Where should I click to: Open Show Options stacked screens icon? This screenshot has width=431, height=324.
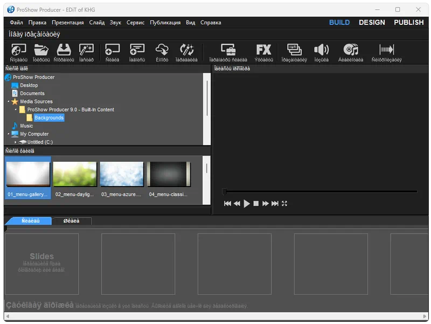point(294,50)
